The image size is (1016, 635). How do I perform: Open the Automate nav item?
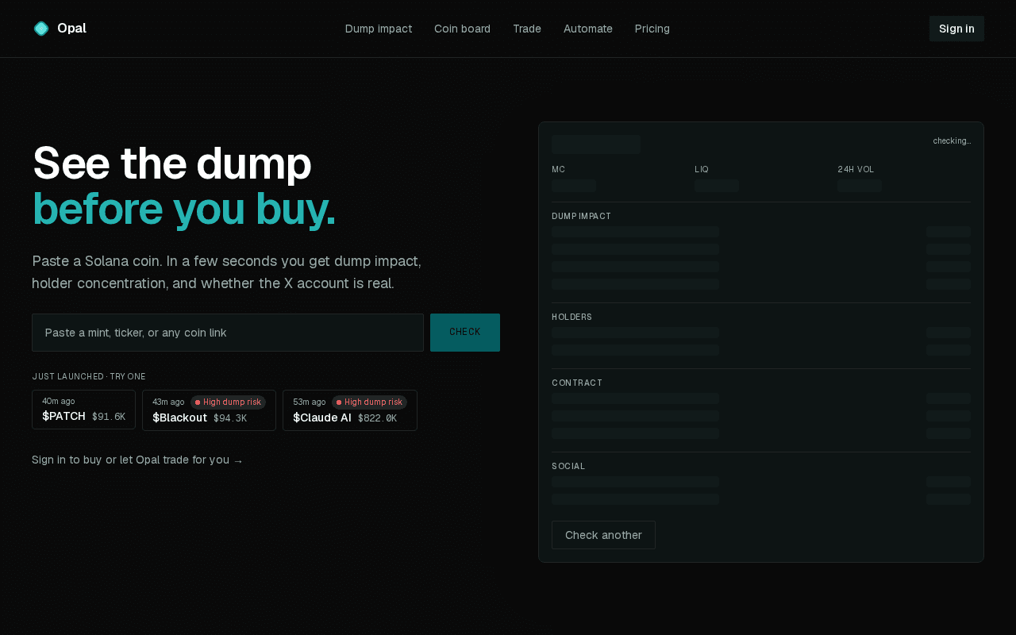point(588,29)
